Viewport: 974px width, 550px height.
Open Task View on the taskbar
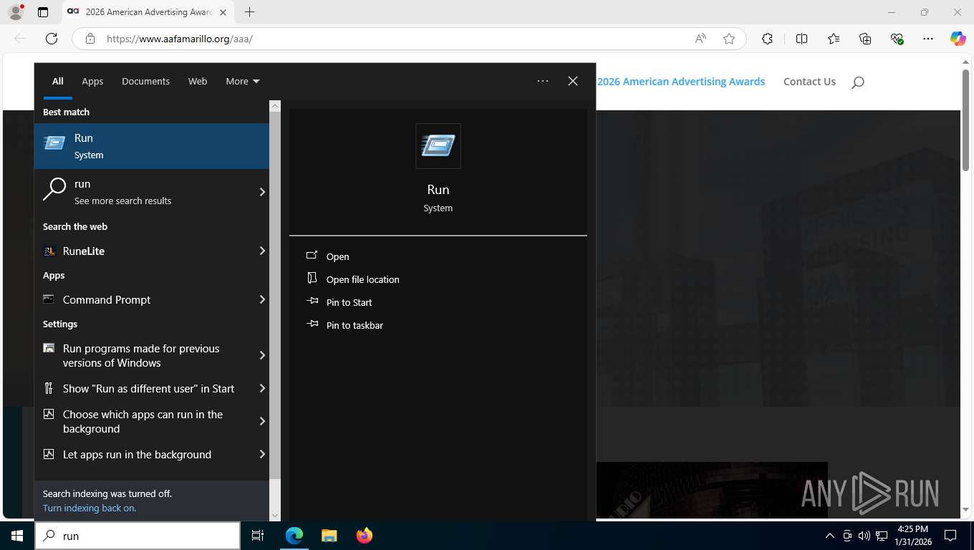click(x=258, y=536)
